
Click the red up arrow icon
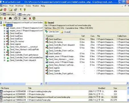(5, 18)
